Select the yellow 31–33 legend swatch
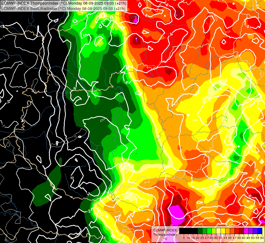 pyautogui.click(x=223, y=231)
